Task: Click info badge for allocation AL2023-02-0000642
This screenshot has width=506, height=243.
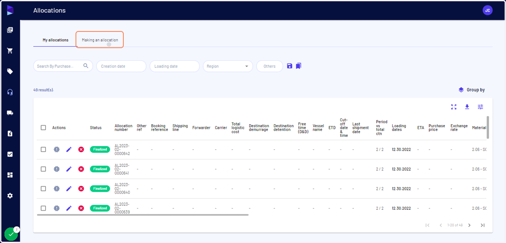Action: pos(57,150)
